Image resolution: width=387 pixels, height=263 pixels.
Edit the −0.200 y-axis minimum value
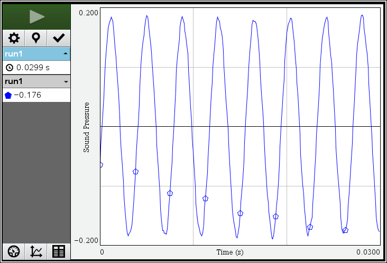coord(87,241)
